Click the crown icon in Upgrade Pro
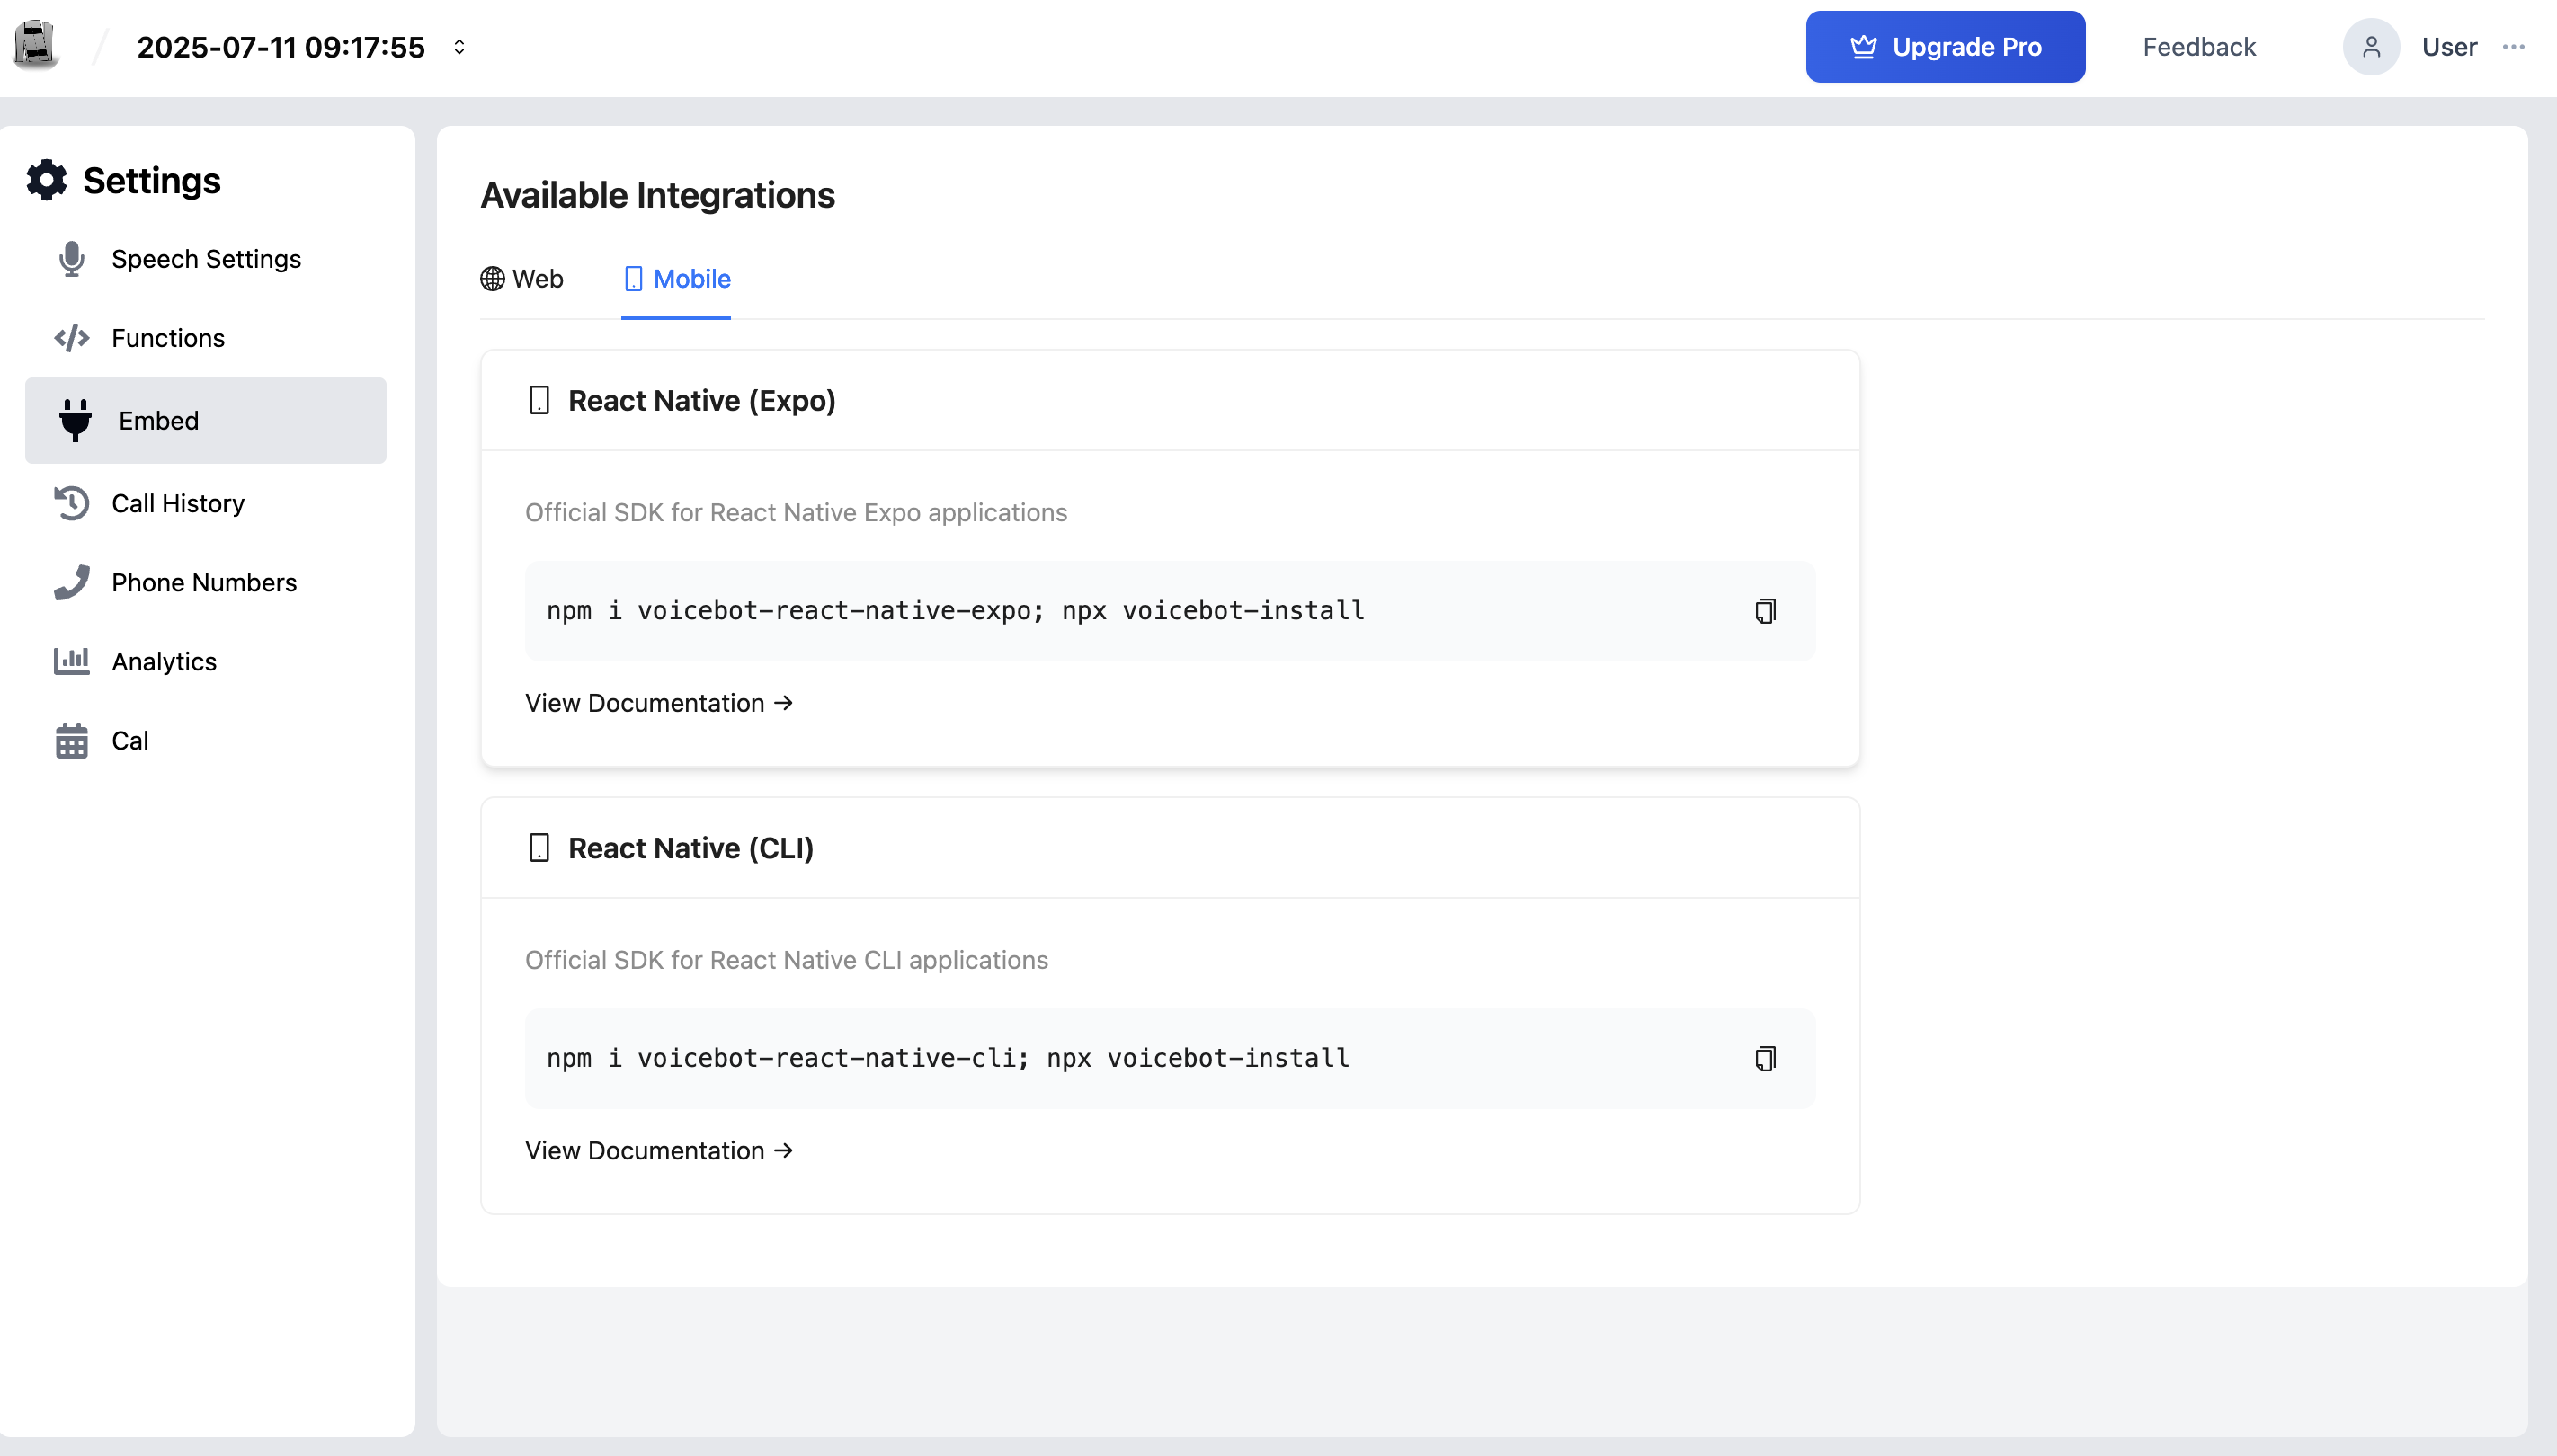 pos(1863,47)
